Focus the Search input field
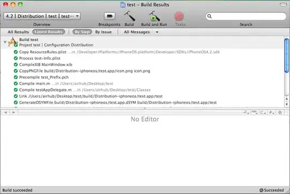 click(x=246, y=16)
